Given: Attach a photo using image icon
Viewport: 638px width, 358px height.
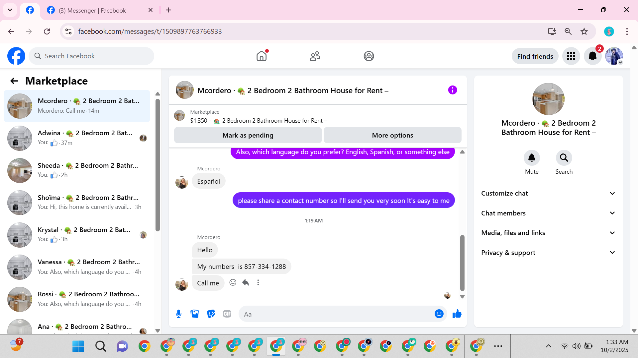Looking at the screenshot, I should tap(195, 314).
